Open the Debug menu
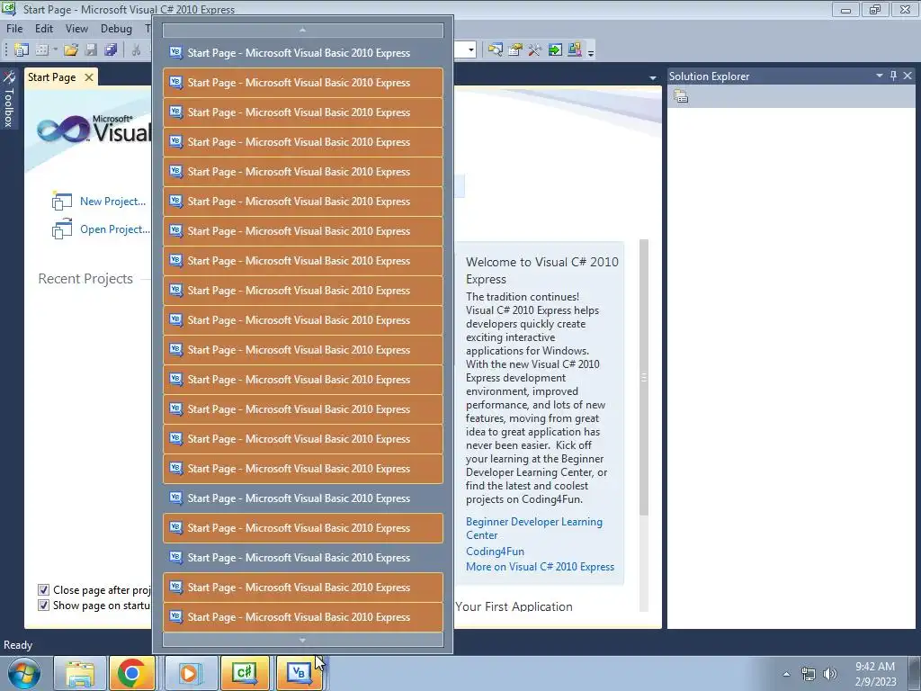 pos(116,28)
